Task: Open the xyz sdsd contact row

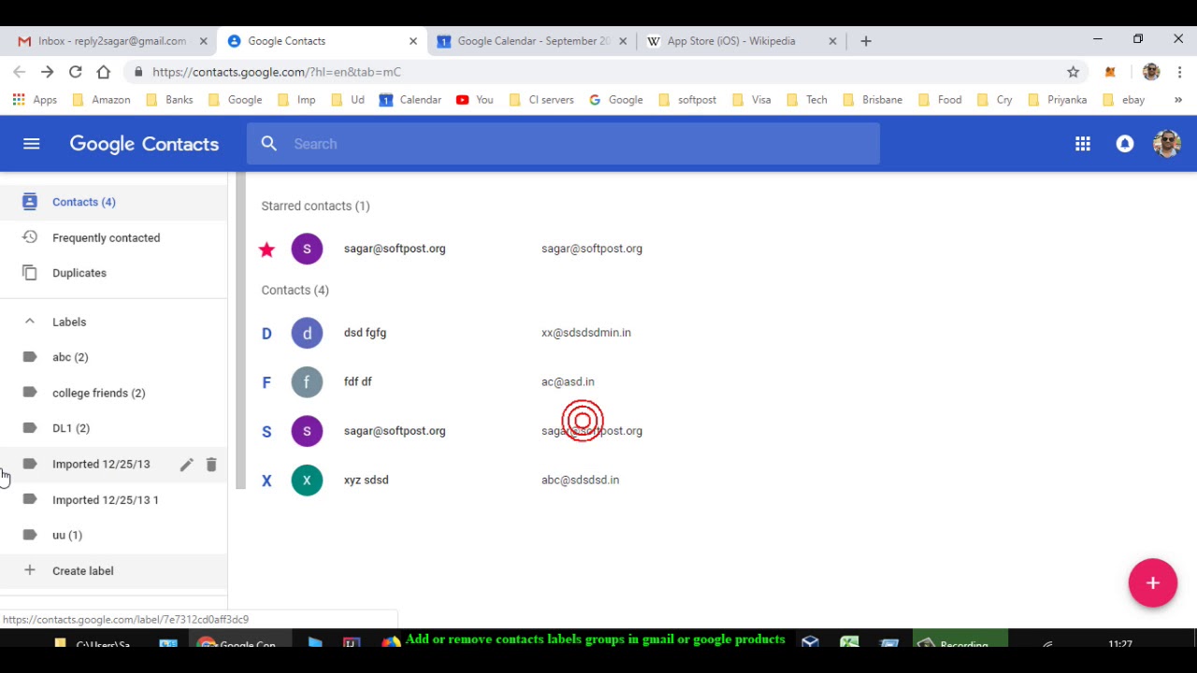Action: (x=713, y=480)
